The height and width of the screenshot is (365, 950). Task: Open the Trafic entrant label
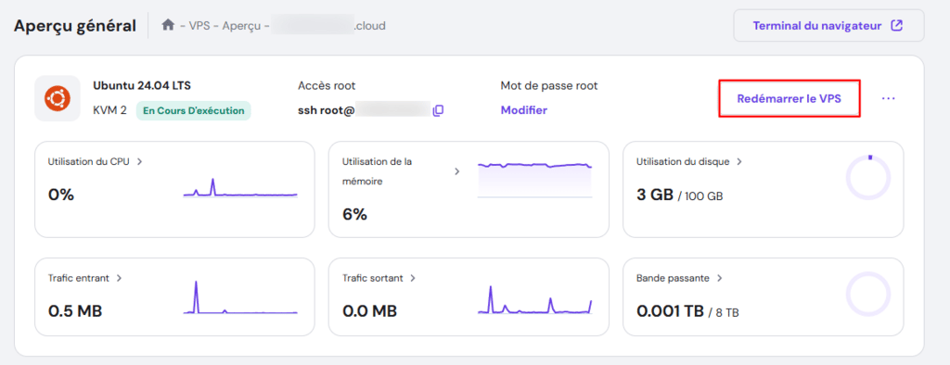[x=79, y=278]
